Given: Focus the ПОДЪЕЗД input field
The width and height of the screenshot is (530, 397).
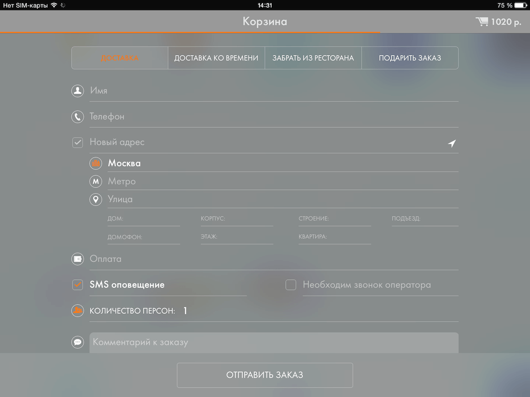Looking at the screenshot, I should [x=425, y=219].
